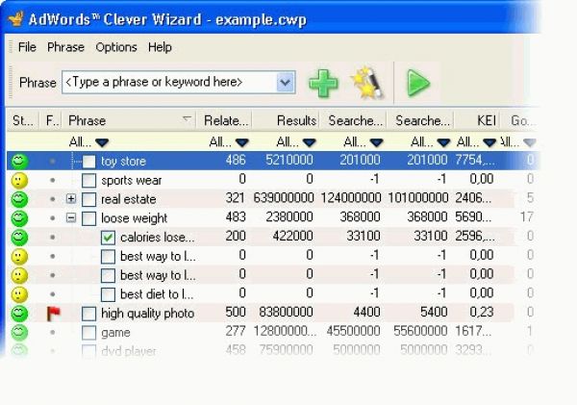This screenshot has width=577, height=405.
Task: Open the Phrase combo box dropdown arrow
Action: point(285,83)
